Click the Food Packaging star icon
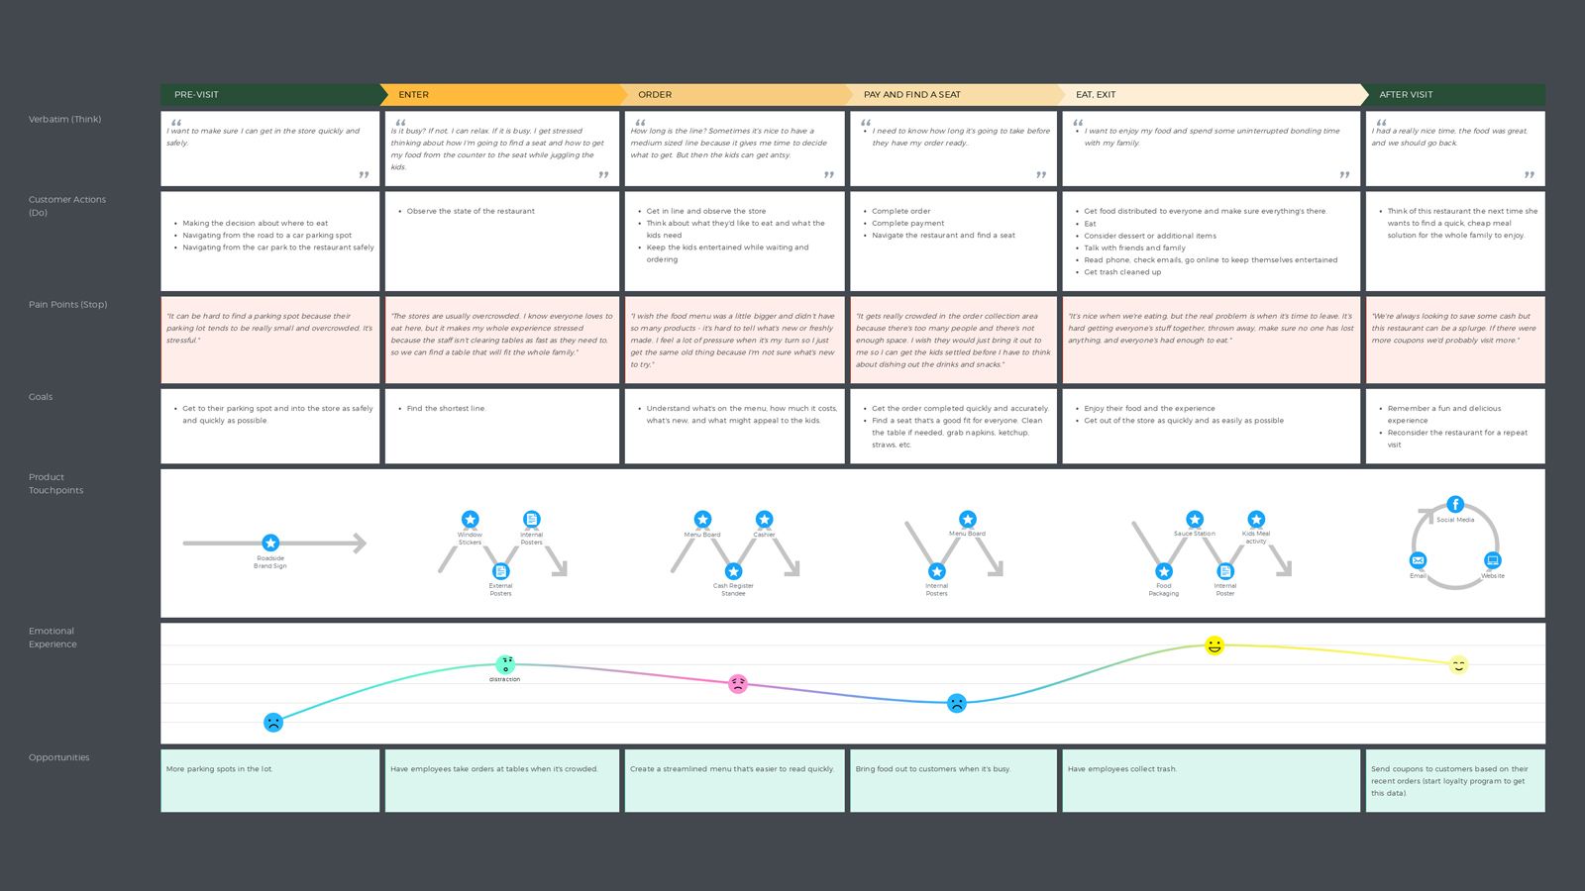The image size is (1585, 891). point(1164,571)
